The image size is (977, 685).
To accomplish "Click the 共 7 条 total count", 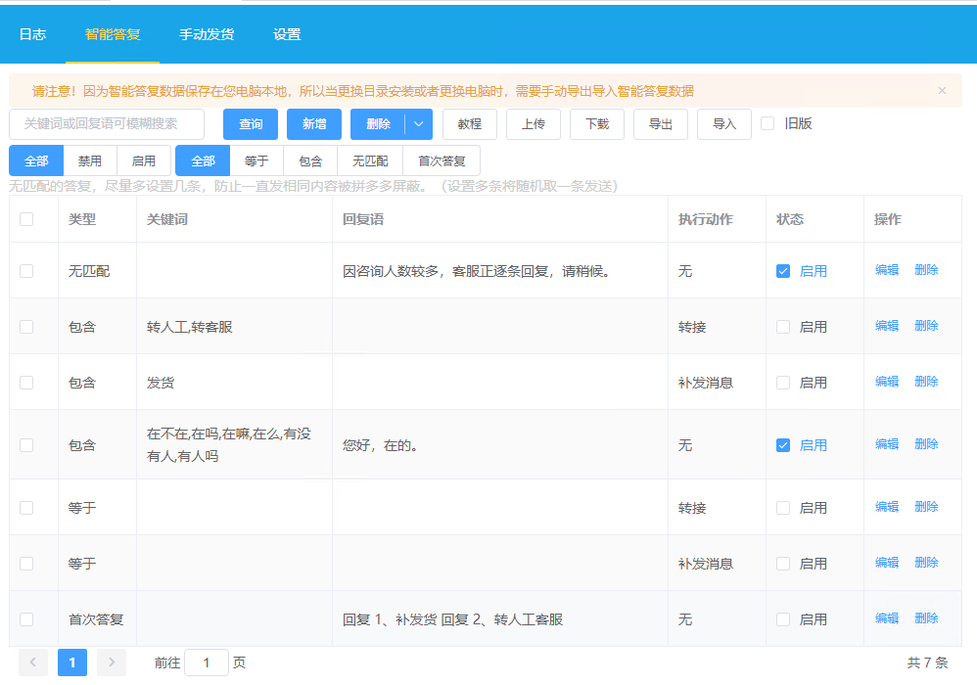I will click(927, 662).
